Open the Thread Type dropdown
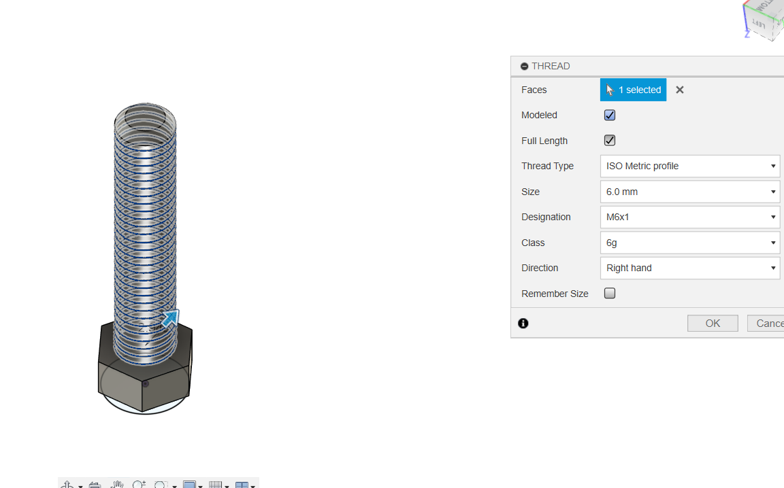 [690, 166]
